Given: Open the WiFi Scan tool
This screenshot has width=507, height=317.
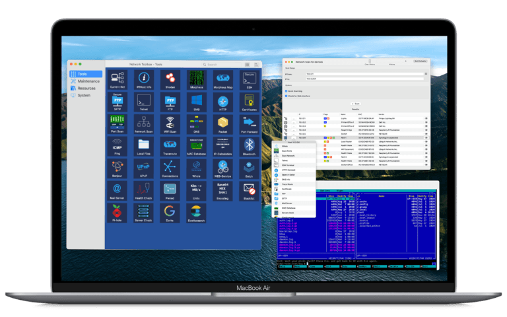Looking at the screenshot, I should (x=169, y=123).
